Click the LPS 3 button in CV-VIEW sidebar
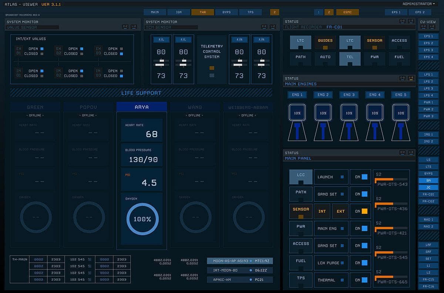This screenshot has width=444, height=293. pyautogui.click(x=428, y=88)
